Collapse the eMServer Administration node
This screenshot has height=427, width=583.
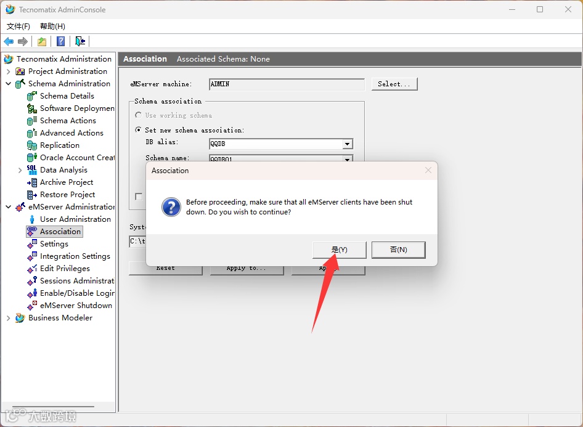8,206
